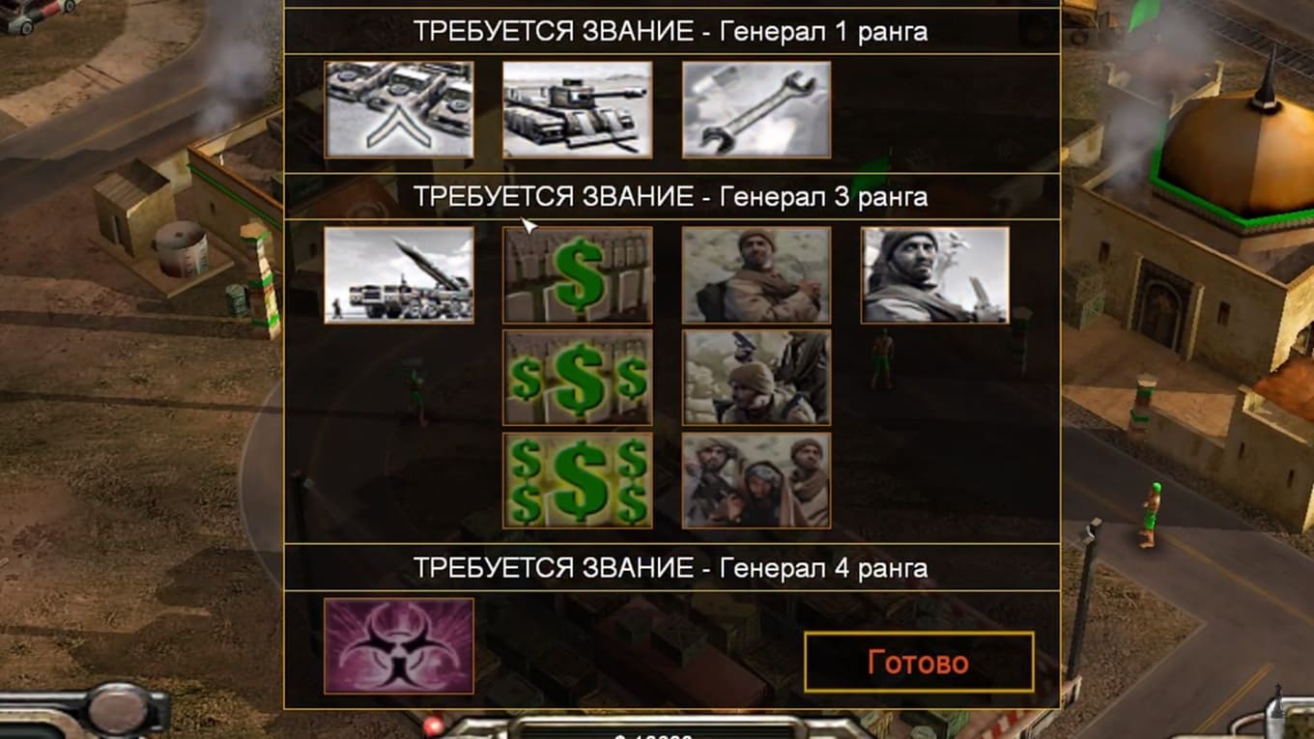This screenshot has width=1314, height=739.
Task: Select the three-rebel ambush group icon
Action: [x=757, y=480]
